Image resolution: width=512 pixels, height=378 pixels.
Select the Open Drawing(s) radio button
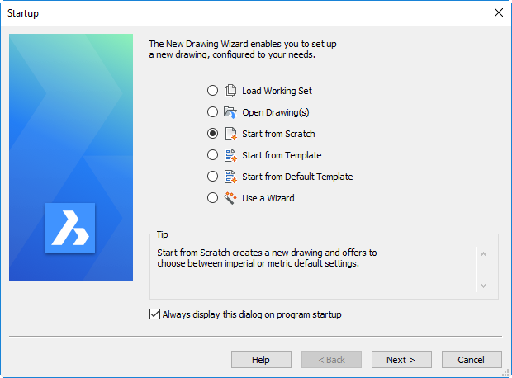[x=212, y=112]
